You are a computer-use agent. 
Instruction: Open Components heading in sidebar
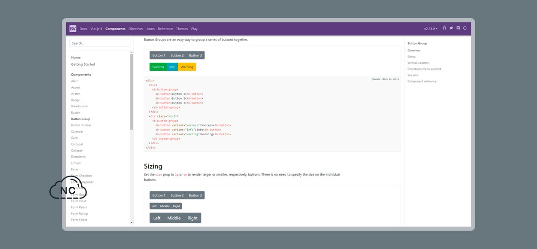coord(81,75)
